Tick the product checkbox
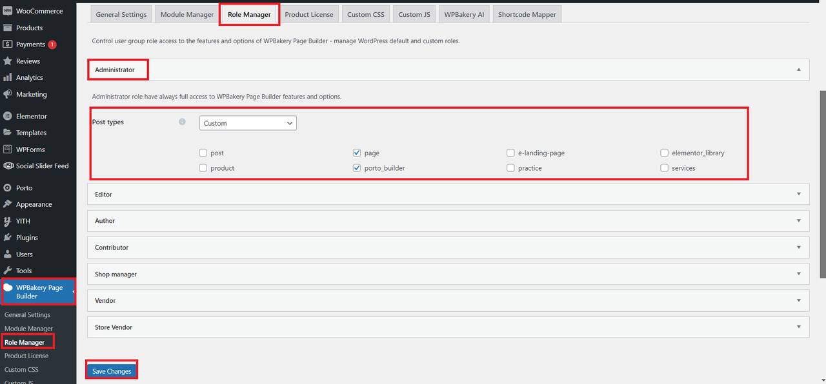This screenshot has width=826, height=384. pyautogui.click(x=203, y=168)
